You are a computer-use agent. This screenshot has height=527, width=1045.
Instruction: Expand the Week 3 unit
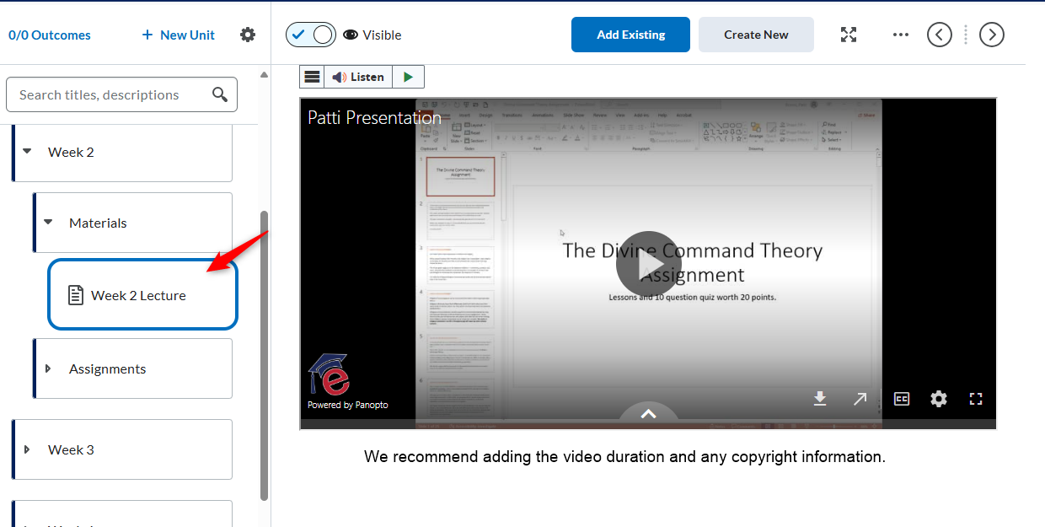[x=26, y=449]
